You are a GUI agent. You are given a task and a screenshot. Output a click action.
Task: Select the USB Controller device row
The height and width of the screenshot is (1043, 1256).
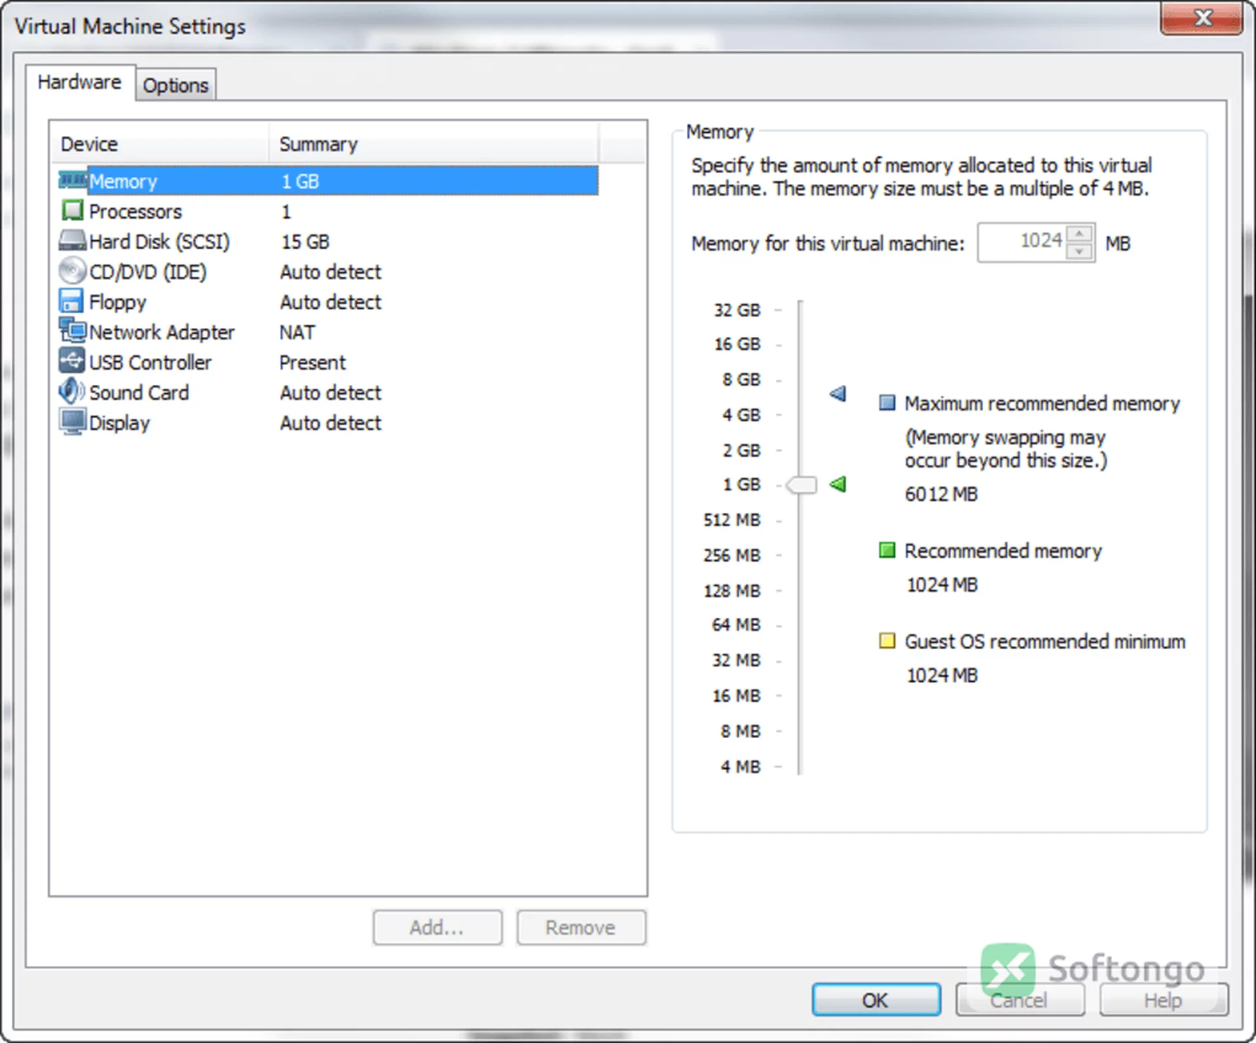point(327,362)
